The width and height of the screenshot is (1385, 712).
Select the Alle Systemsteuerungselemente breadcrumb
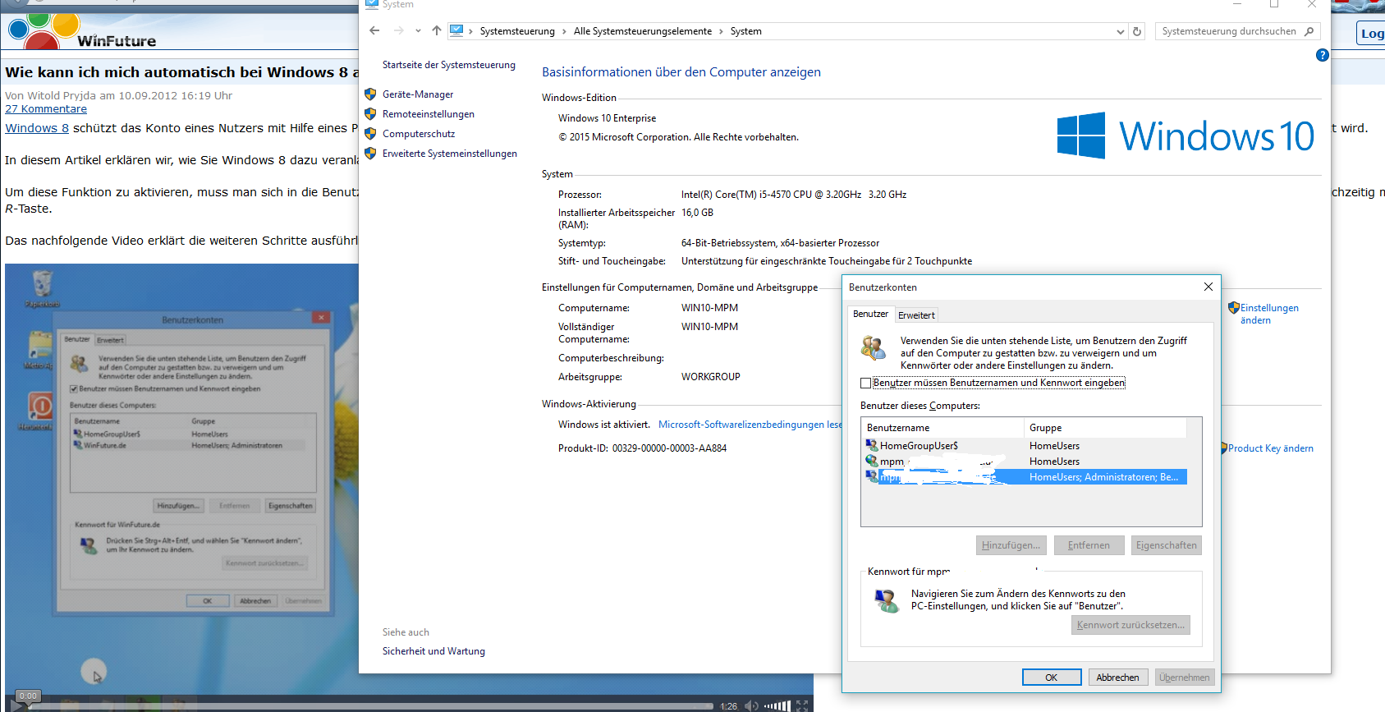643,31
